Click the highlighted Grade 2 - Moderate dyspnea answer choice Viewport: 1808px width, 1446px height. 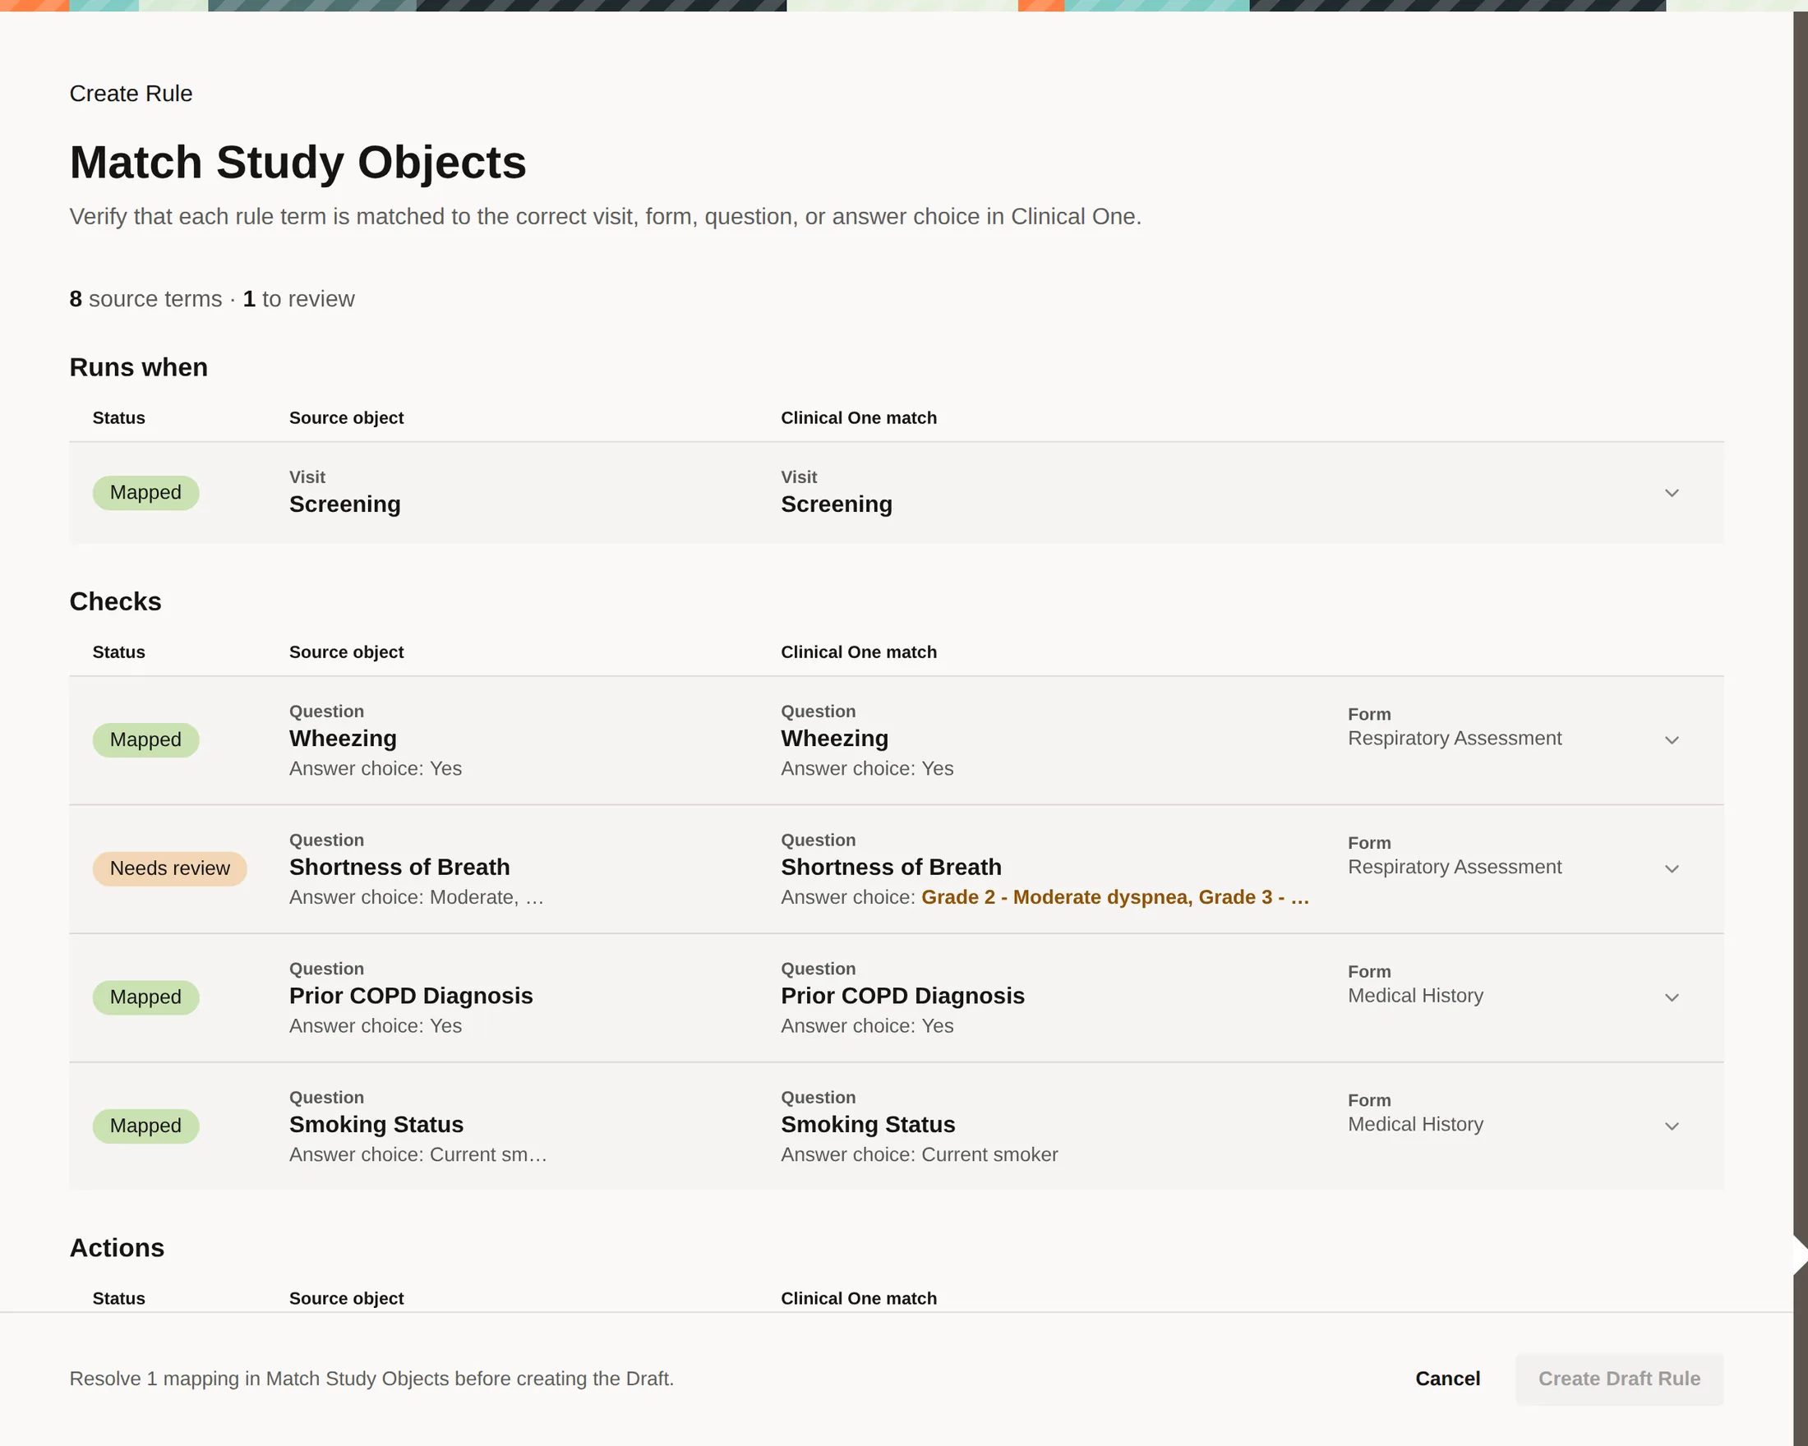[x=1114, y=897]
